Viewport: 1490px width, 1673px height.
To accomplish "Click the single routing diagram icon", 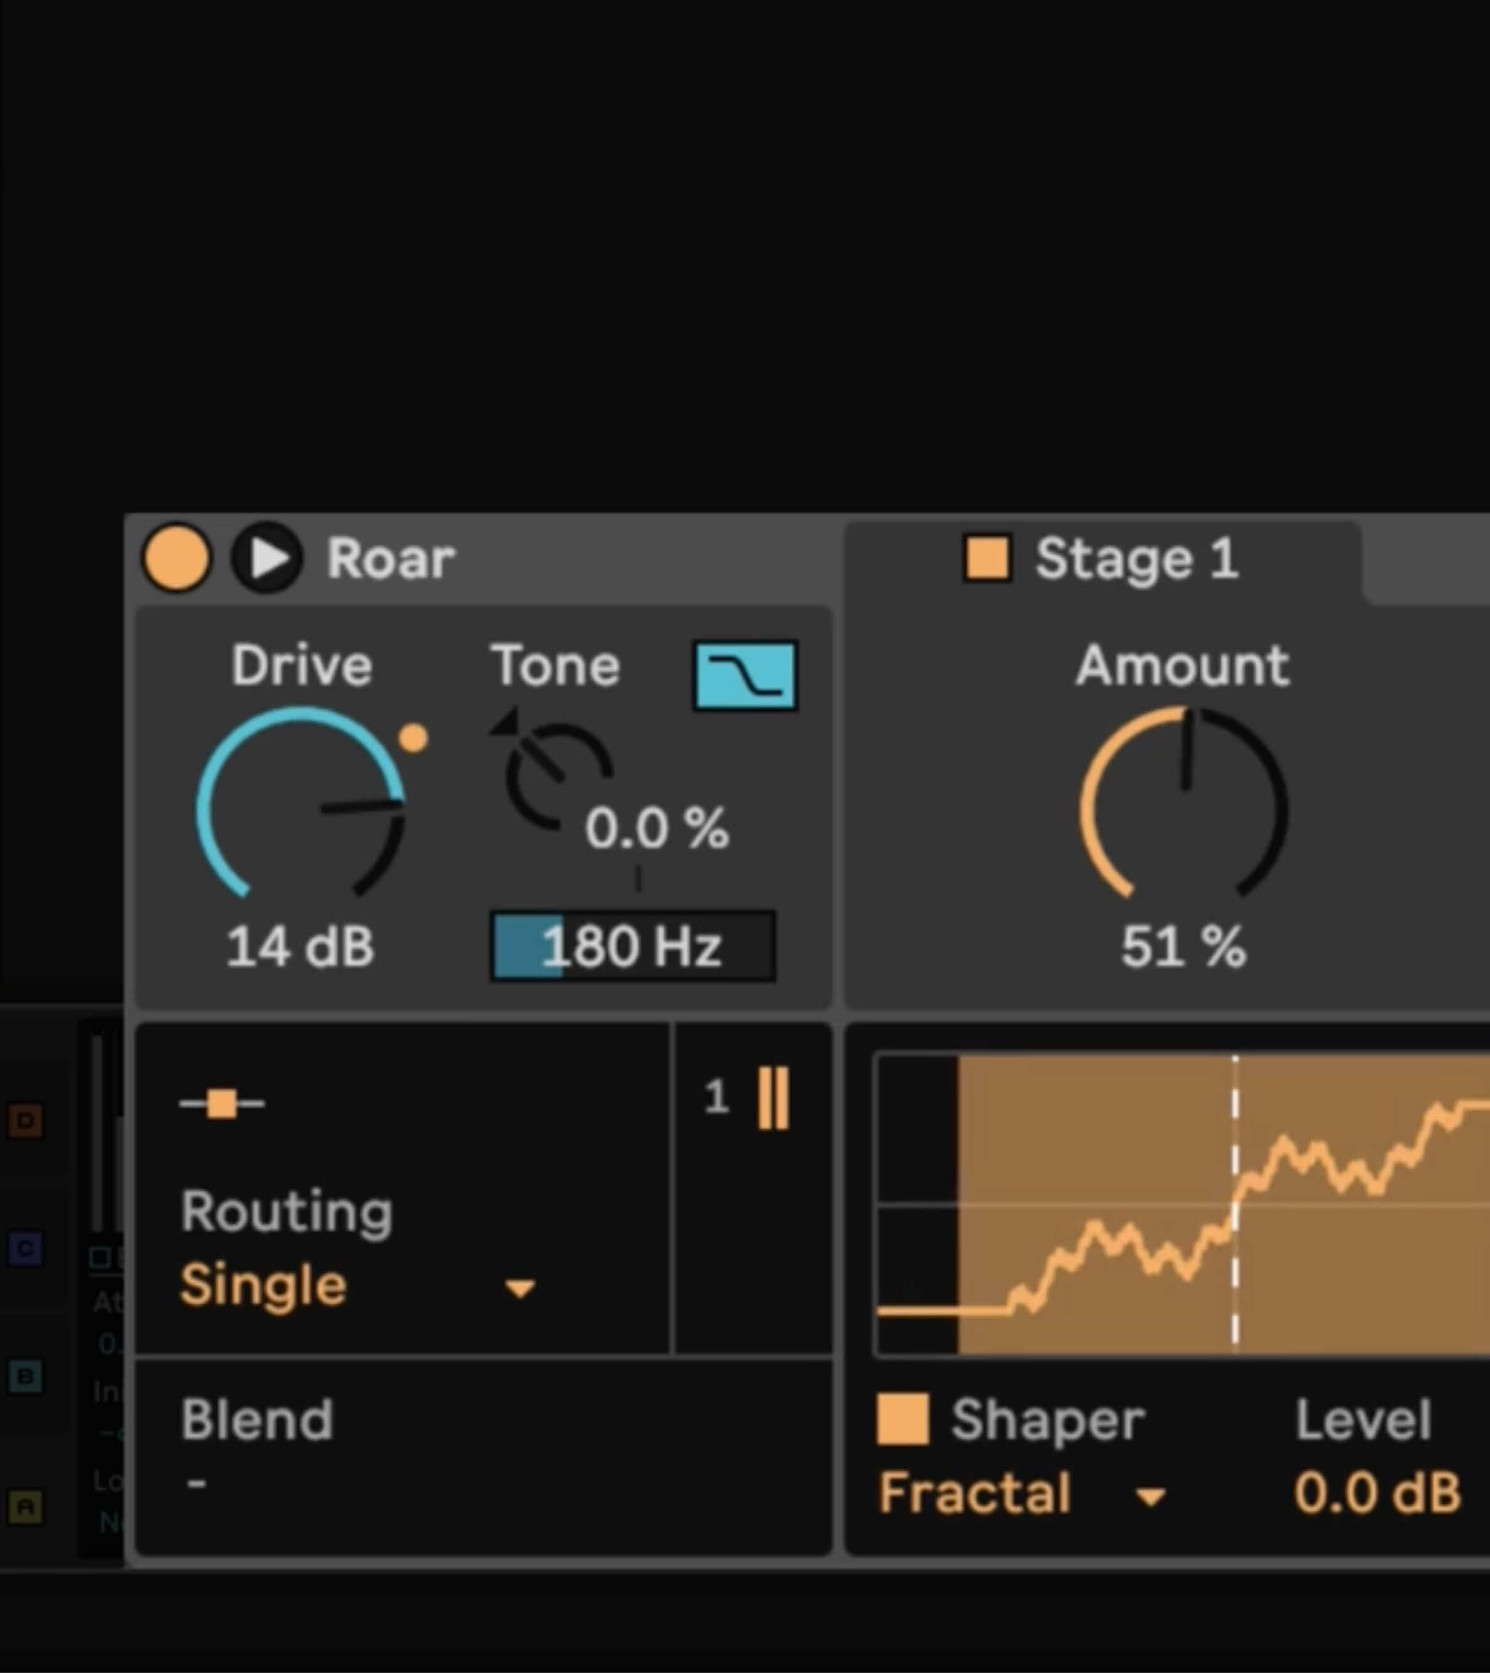I will pyautogui.click(x=222, y=1103).
